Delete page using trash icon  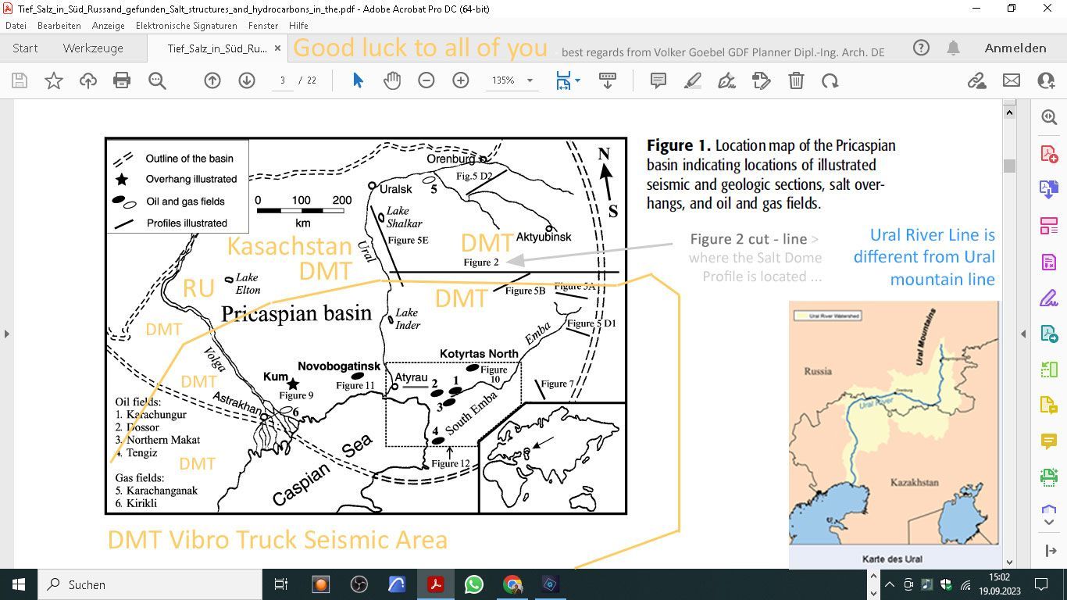[795, 80]
